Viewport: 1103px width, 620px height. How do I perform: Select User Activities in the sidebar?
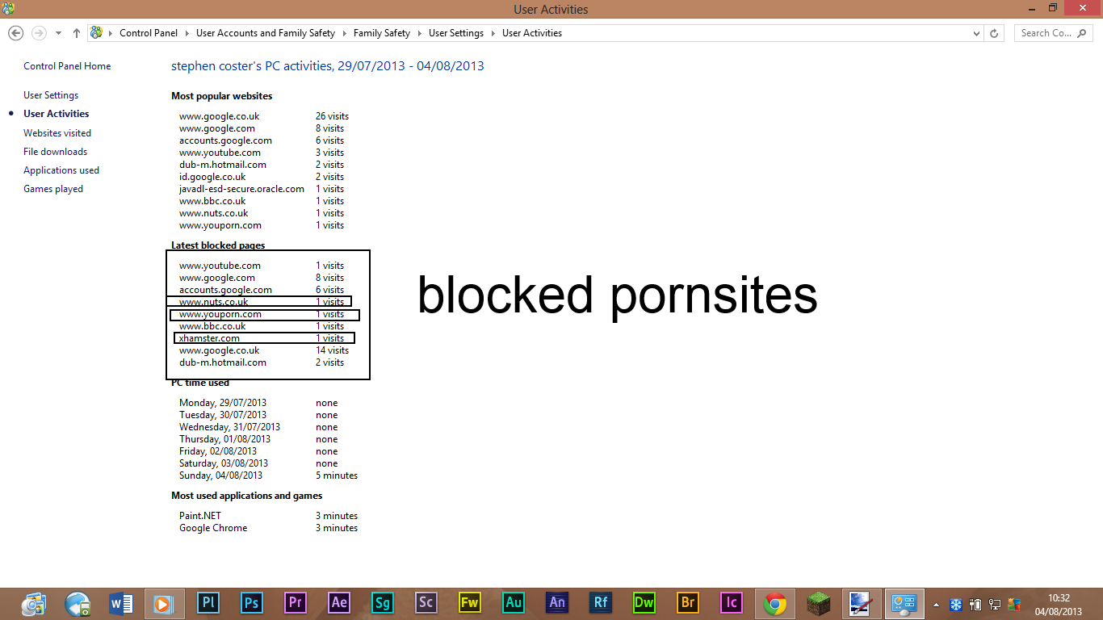pos(57,114)
